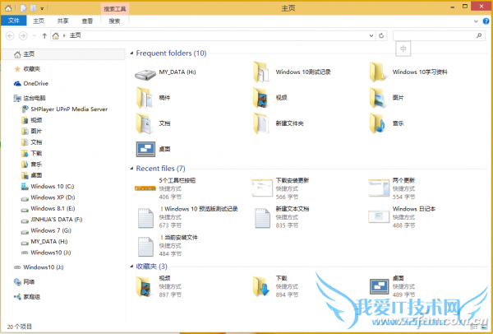
Task: Open the quick access toolbar customize dropdown
Action: point(42,8)
